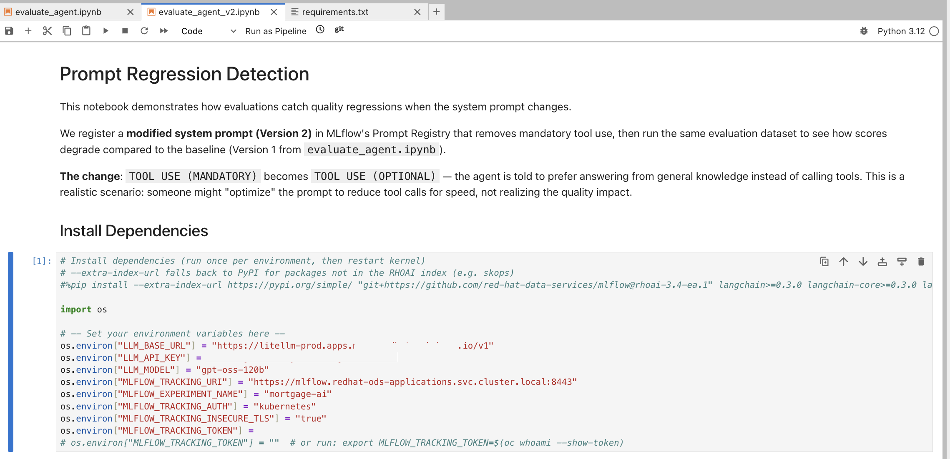Move the cell down with the arrow
This screenshot has height=459, width=950.
pos(863,262)
